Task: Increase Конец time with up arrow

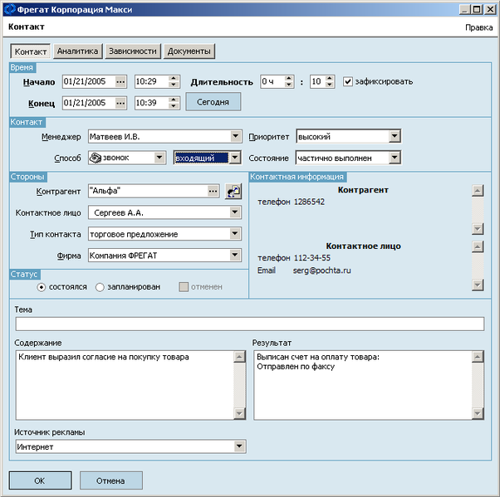Action: pos(173,100)
